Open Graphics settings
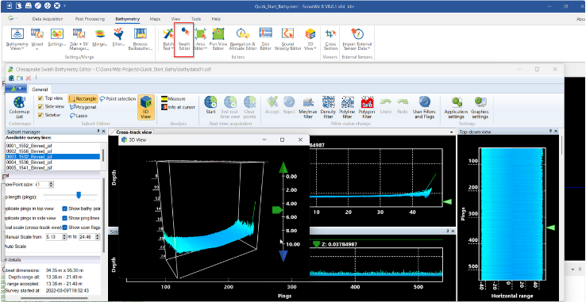Image resolution: width=586 pixels, height=302 pixels. click(x=480, y=108)
